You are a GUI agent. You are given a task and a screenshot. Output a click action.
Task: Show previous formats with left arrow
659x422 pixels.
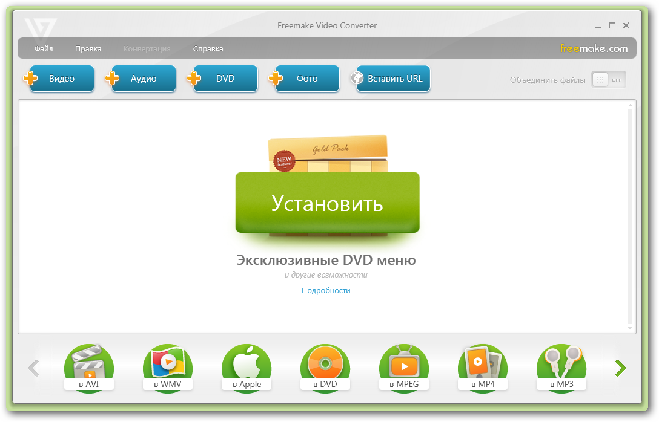[x=34, y=368]
